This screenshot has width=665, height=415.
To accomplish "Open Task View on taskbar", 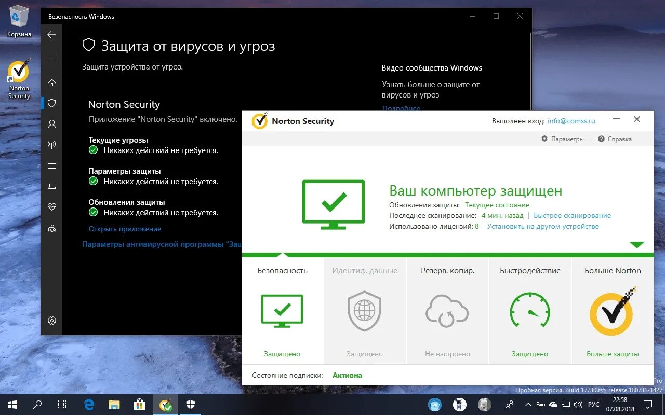I will (x=62, y=405).
